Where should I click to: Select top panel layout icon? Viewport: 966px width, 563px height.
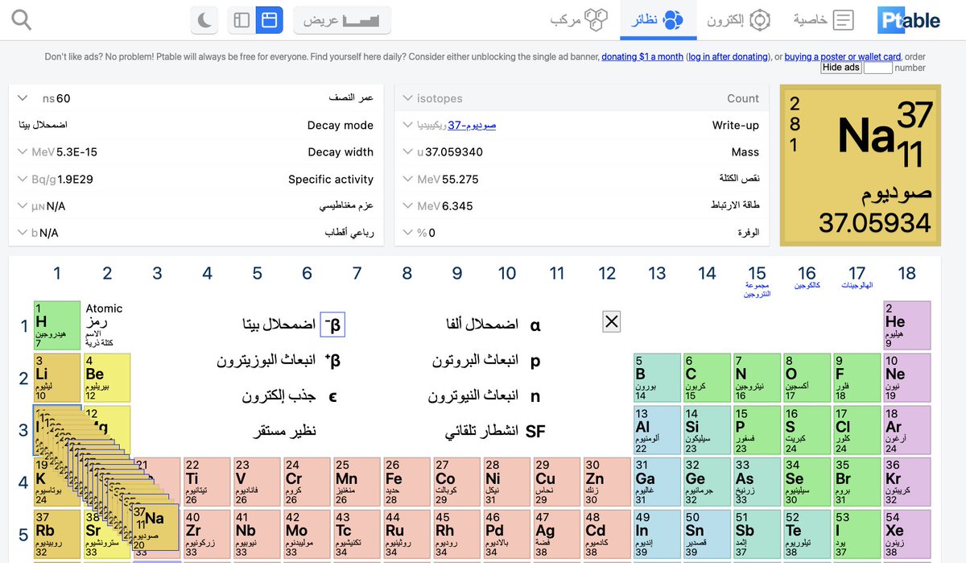point(269,20)
